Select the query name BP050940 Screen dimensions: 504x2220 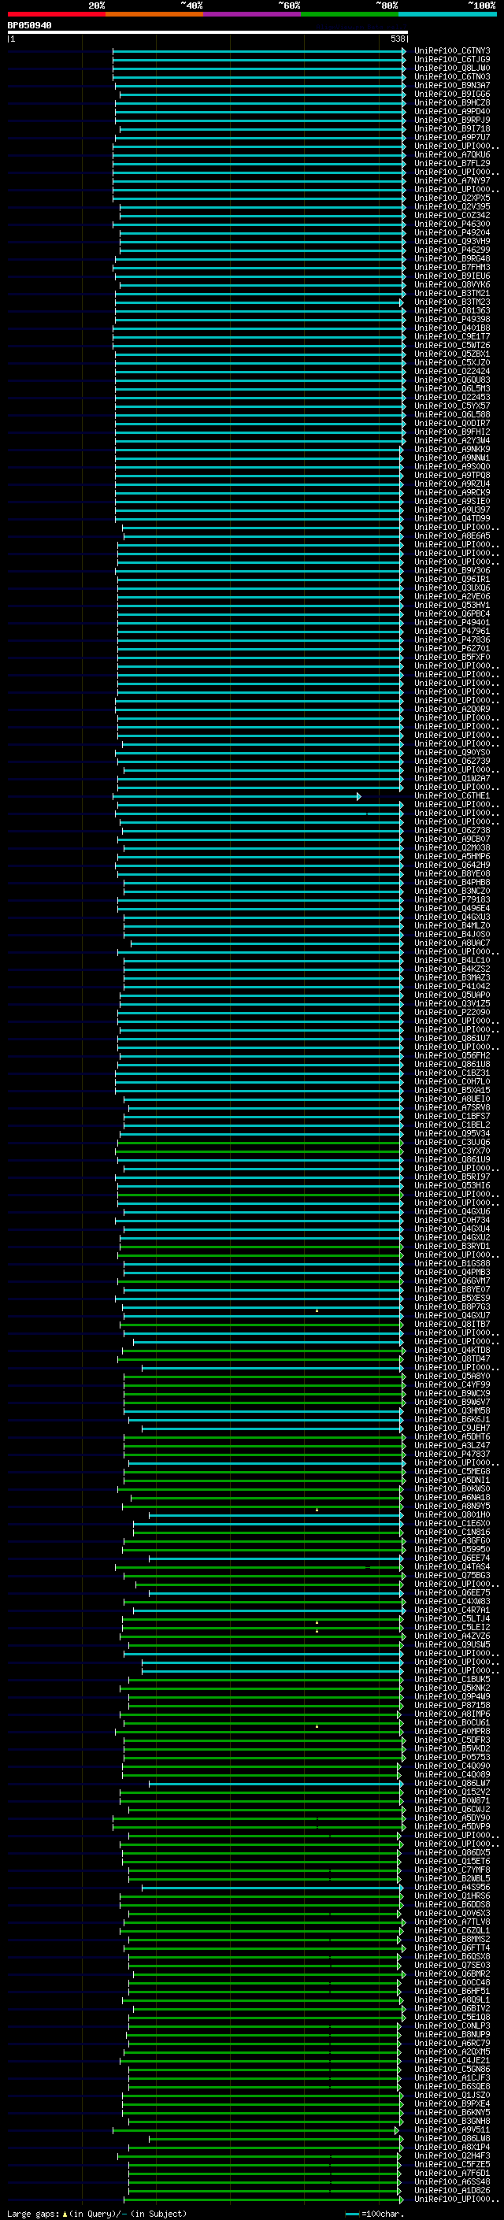point(29,26)
